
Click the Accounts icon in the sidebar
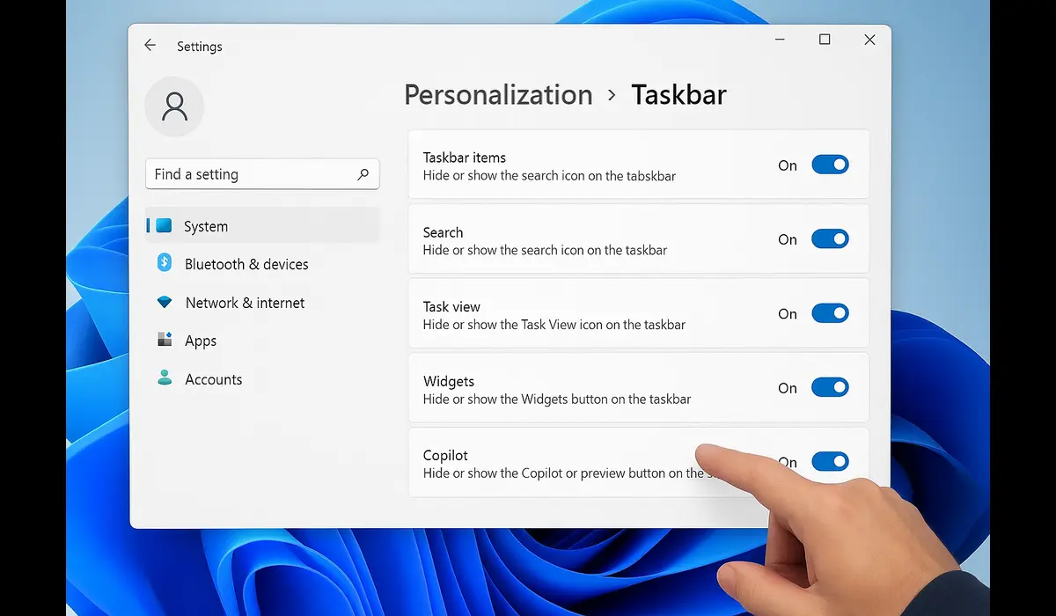point(165,378)
